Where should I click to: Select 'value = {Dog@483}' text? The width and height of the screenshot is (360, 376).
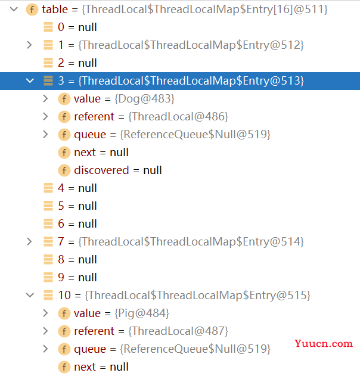pos(124,99)
